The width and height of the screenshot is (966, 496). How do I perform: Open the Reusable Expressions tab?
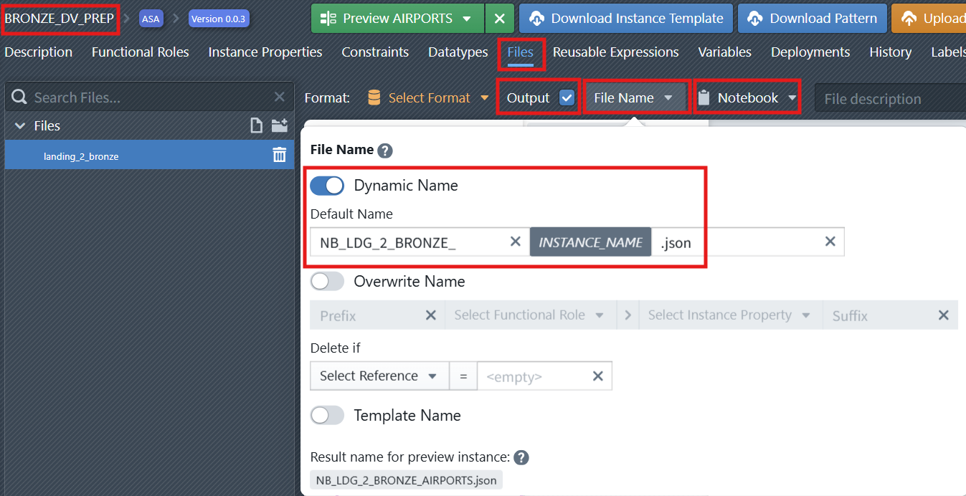(x=615, y=52)
